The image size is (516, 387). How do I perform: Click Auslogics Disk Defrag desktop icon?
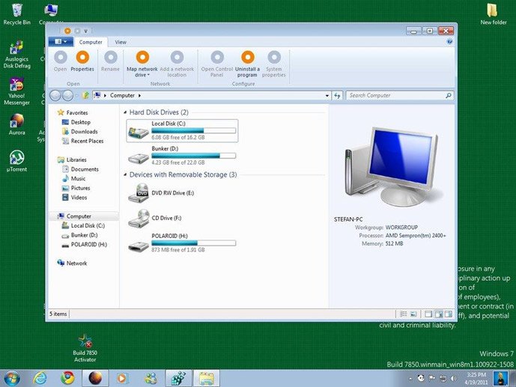16,54
